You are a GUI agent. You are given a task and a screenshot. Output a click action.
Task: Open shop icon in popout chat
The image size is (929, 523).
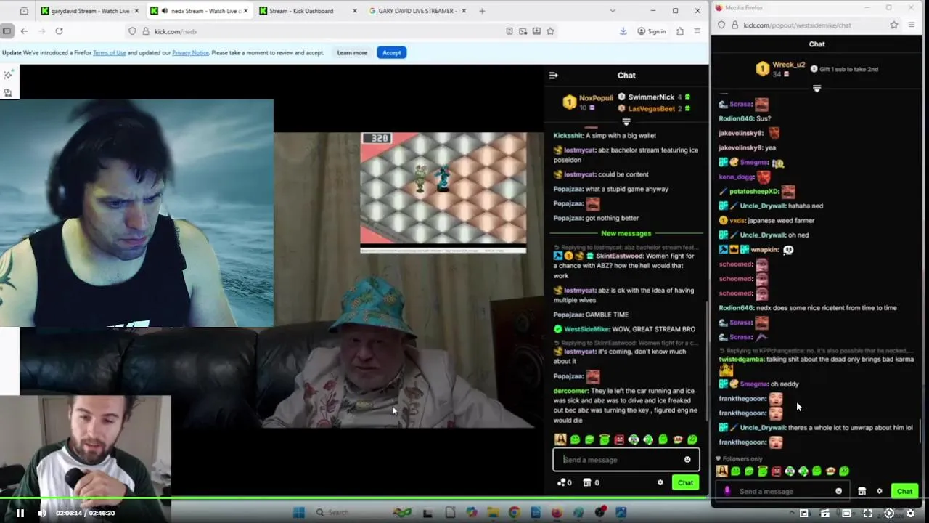click(x=862, y=491)
